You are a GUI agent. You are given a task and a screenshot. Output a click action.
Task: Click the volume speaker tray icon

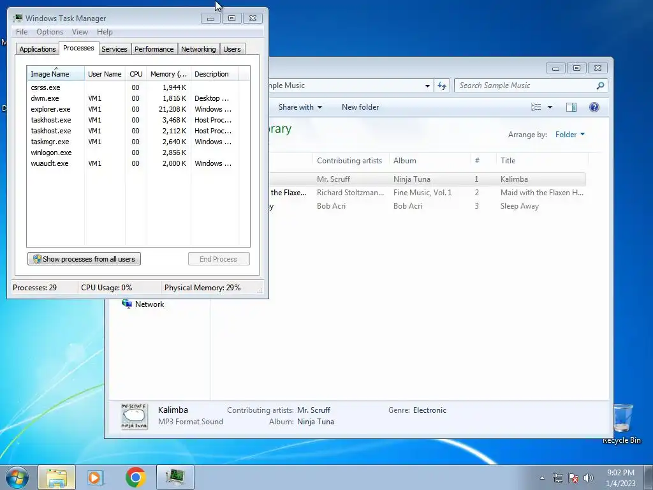coord(589,479)
